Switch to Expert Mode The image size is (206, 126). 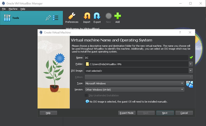(x=127, y=113)
